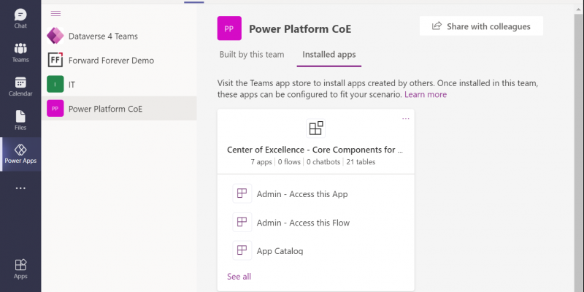Click the 0 flows count
This screenshot has height=292, width=584.
[x=289, y=162]
